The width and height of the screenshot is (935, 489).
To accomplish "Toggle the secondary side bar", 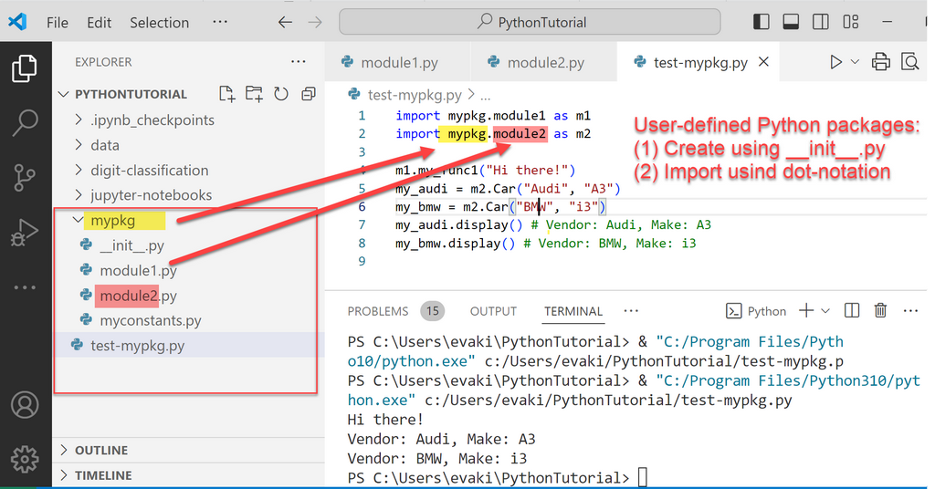I will pos(821,22).
